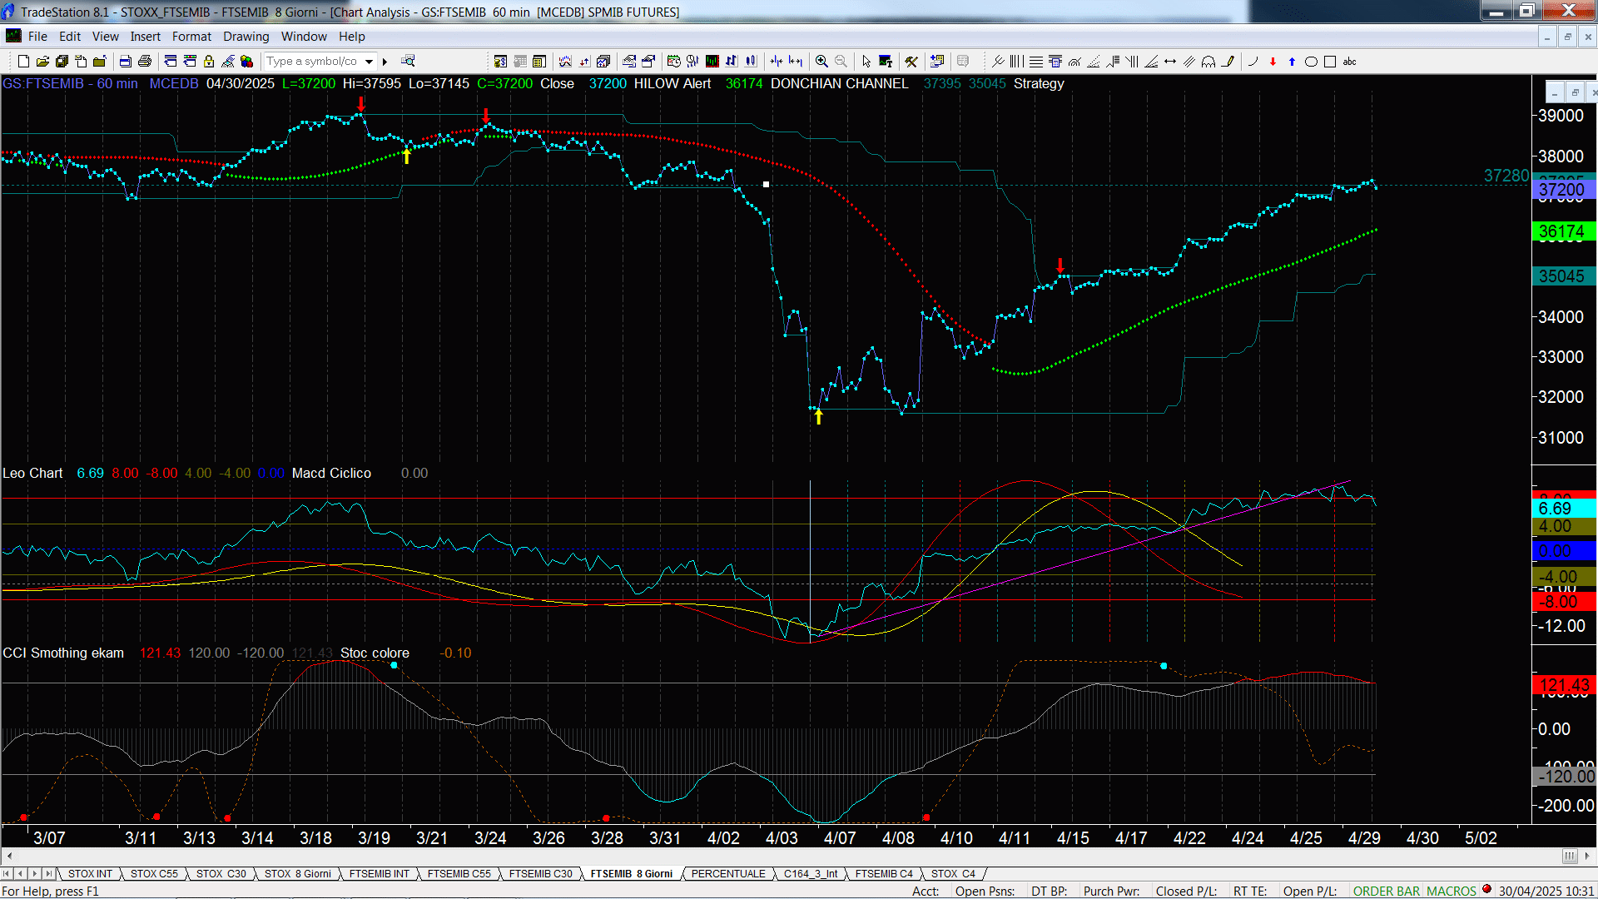Click the 35045 Donchian price label
Viewport: 1598px width, 899px height.
(x=1563, y=276)
